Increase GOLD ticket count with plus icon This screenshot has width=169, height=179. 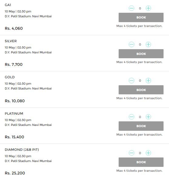point(148,81)
